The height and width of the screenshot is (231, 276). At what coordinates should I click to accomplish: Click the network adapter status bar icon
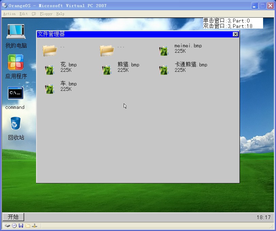35,226
